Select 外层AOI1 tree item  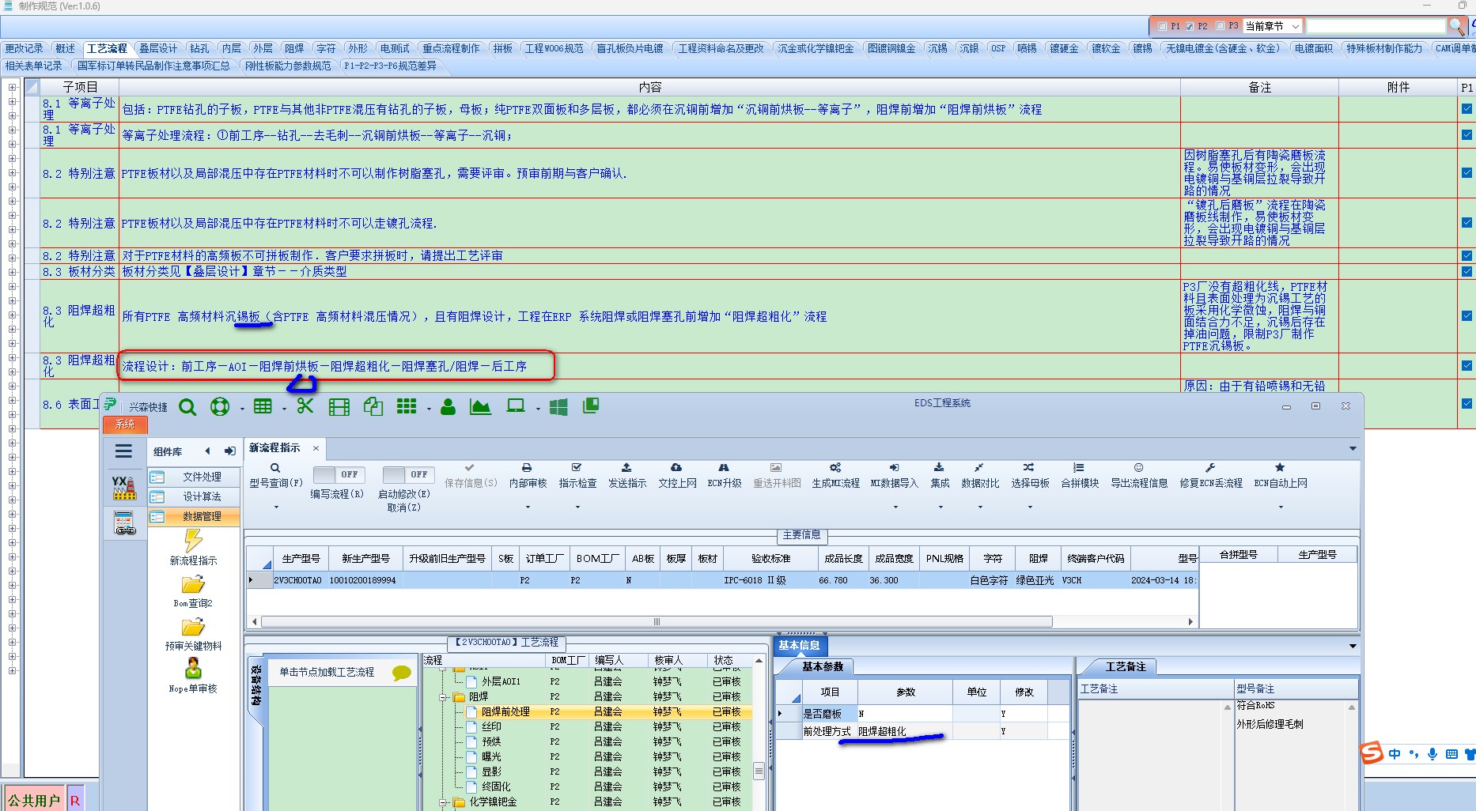tap(501, 681)
